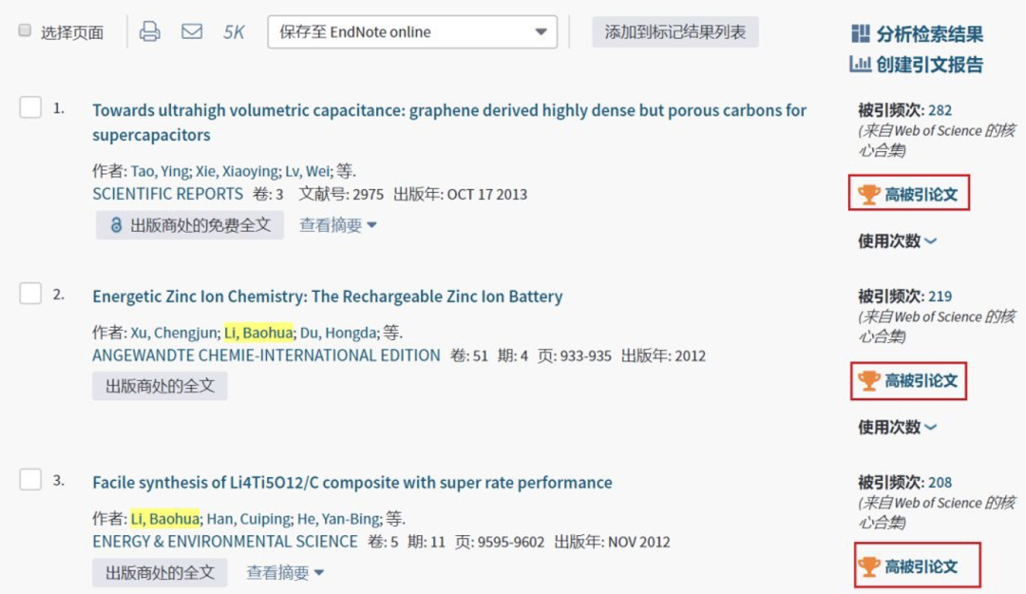1026x594 pixels.
Task: Open the Save to EndNote online dropdown
Action: pos(412,31)
